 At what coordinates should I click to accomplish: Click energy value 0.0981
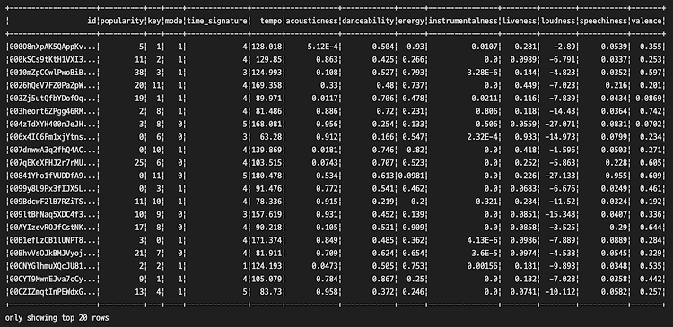(411, 176)
